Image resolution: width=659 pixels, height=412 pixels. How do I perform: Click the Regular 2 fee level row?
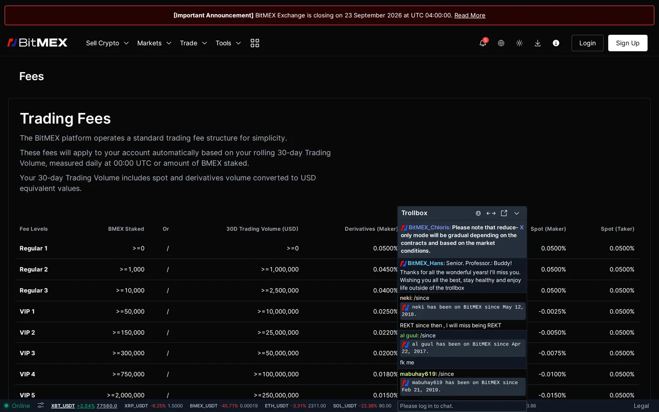[x=327, y=269]
